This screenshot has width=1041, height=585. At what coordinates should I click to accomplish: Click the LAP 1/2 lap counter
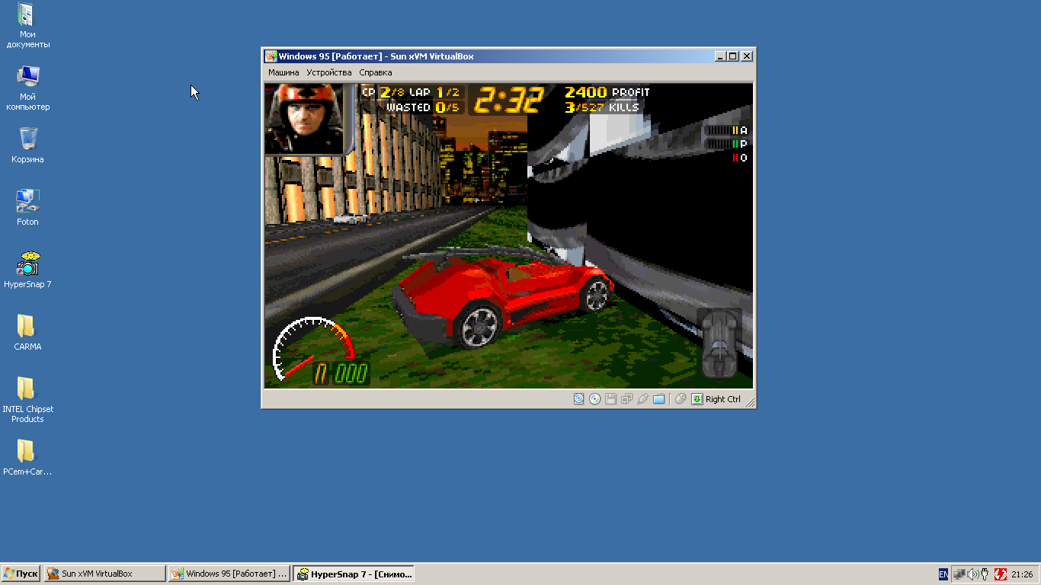tap(434, 92)
